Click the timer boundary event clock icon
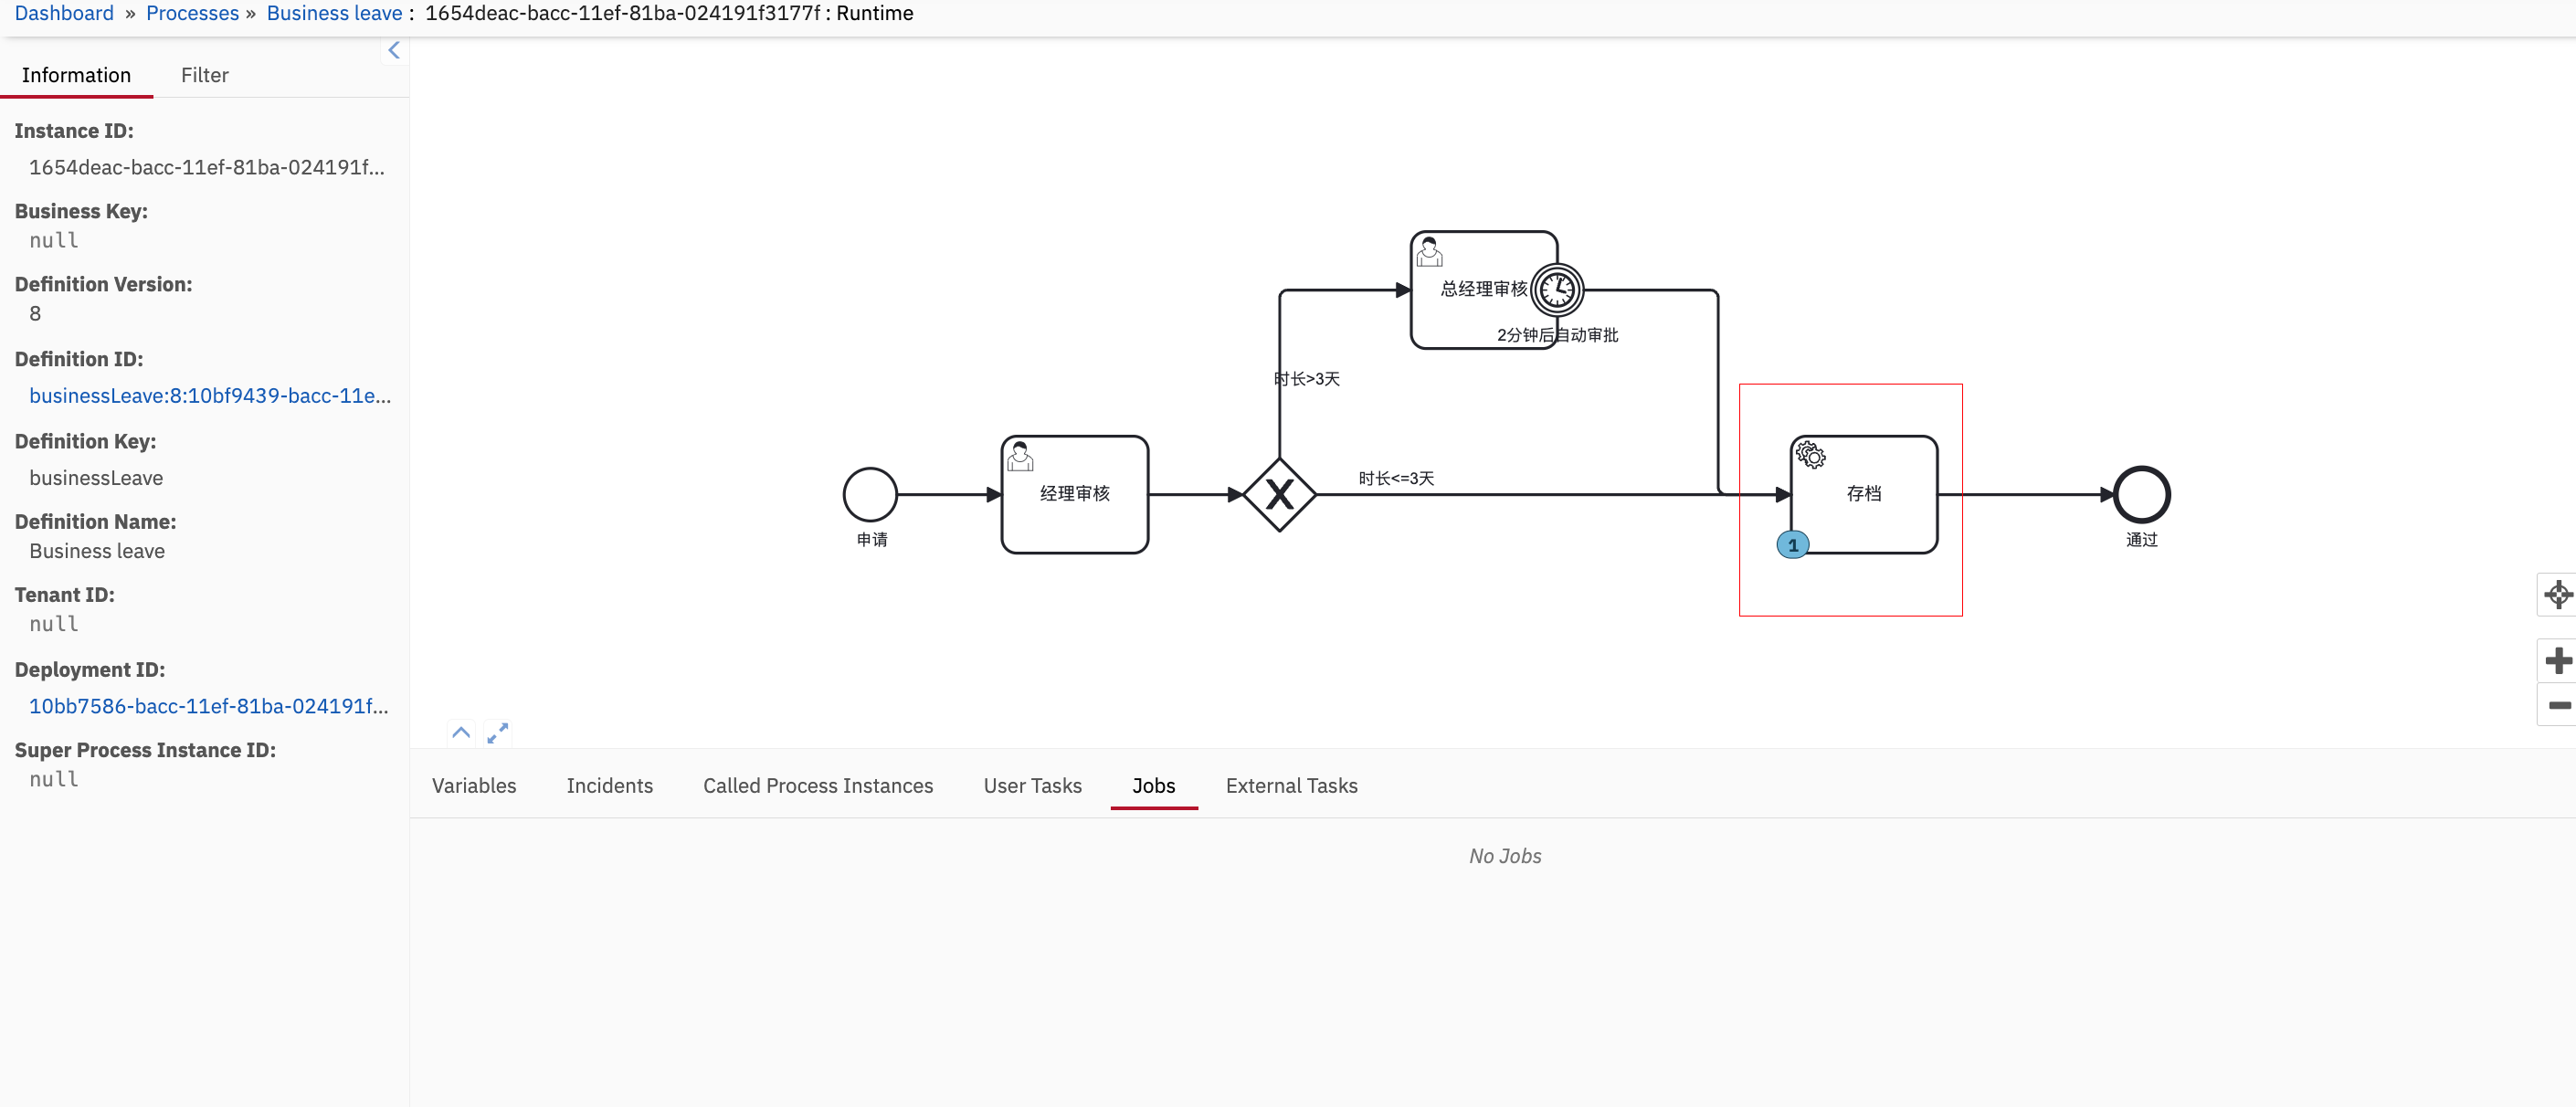This screenshot has height=1107, width=2576. (1557, 290)
